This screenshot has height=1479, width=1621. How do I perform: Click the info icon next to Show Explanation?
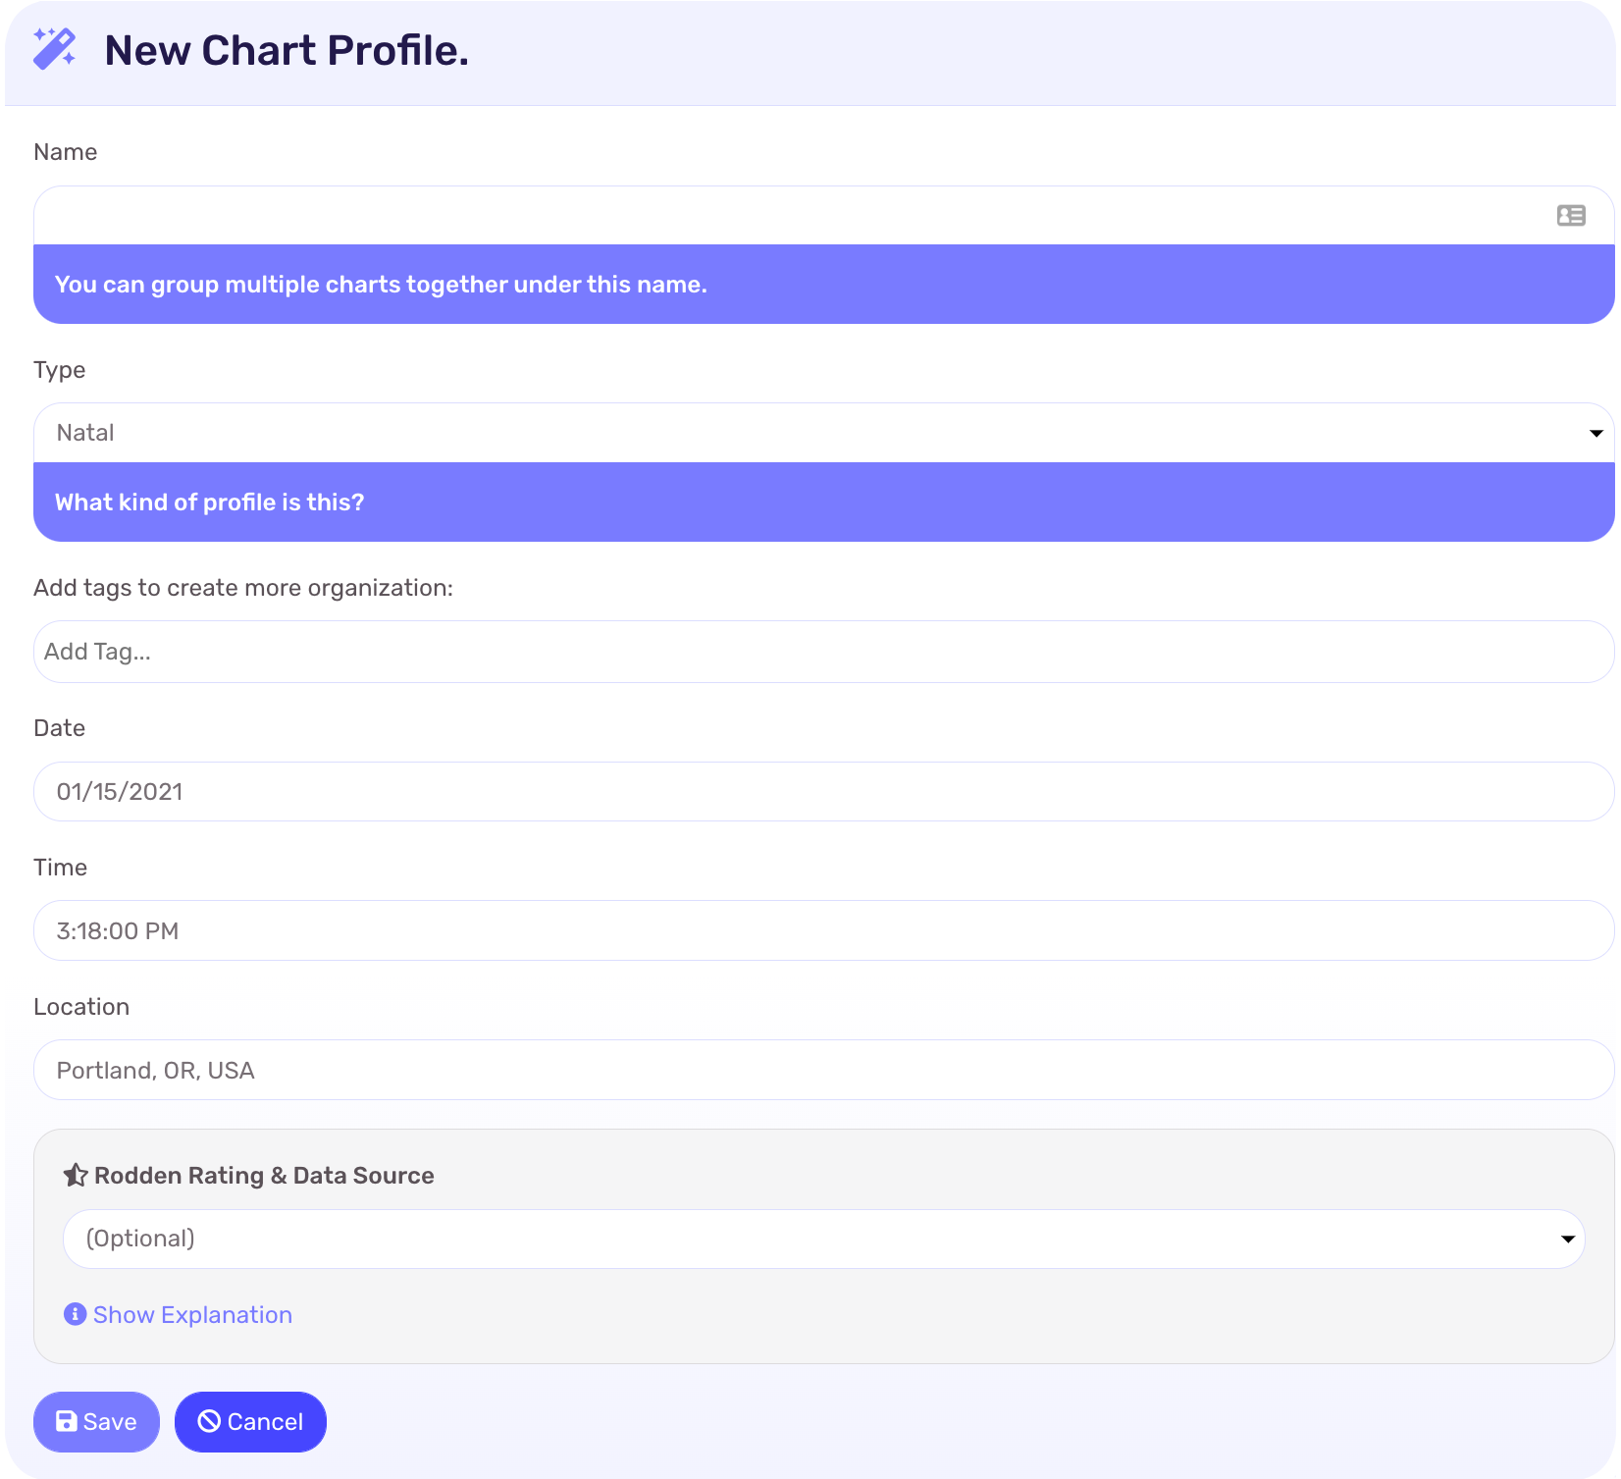click(74, 1314)
